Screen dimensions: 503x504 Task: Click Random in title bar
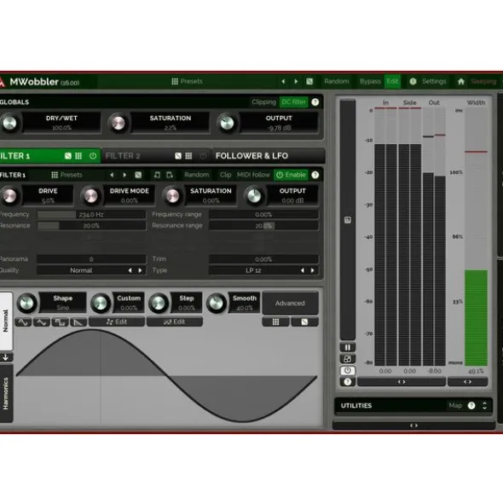pyautogui.click(x=337, y=82)
